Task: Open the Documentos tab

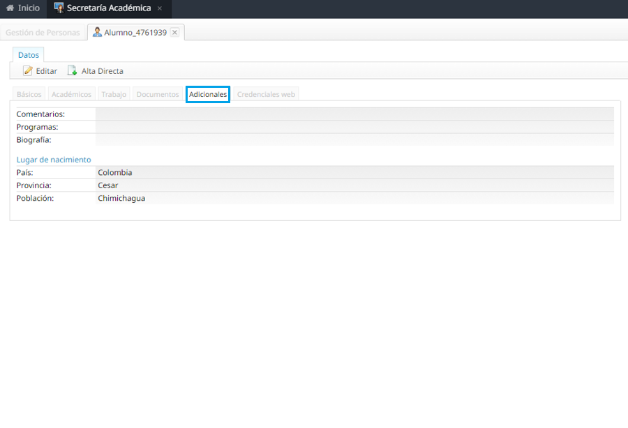Action: [x=158, y=94]
